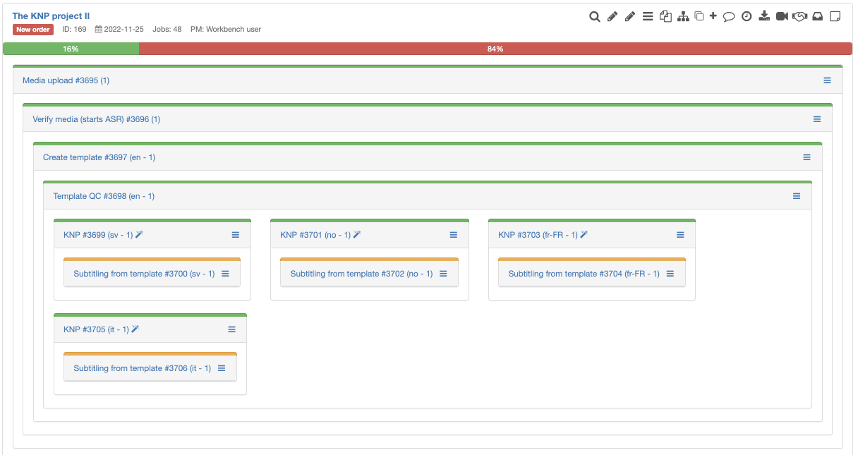This screenshot has width=858, height=455.
Task: Open the KNP #3699 (sv) job menu
Action: tap(236, 235)
